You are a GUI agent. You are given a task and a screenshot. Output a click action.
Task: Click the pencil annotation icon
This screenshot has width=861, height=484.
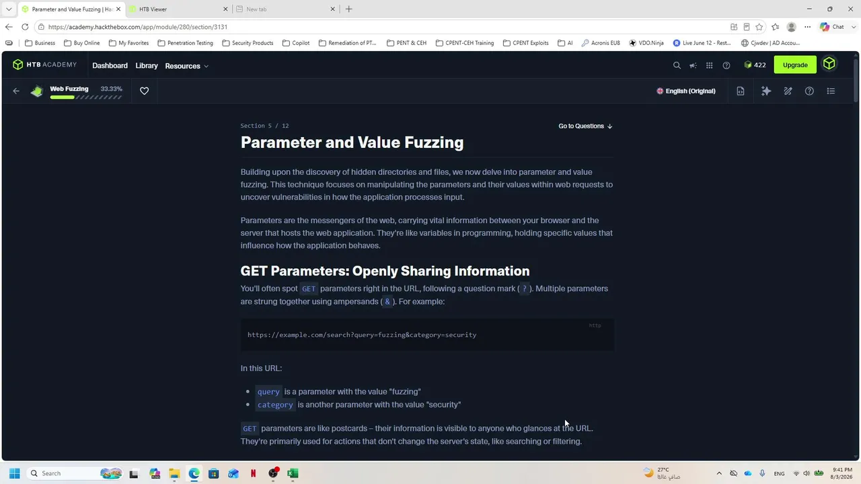pos(788,91)
